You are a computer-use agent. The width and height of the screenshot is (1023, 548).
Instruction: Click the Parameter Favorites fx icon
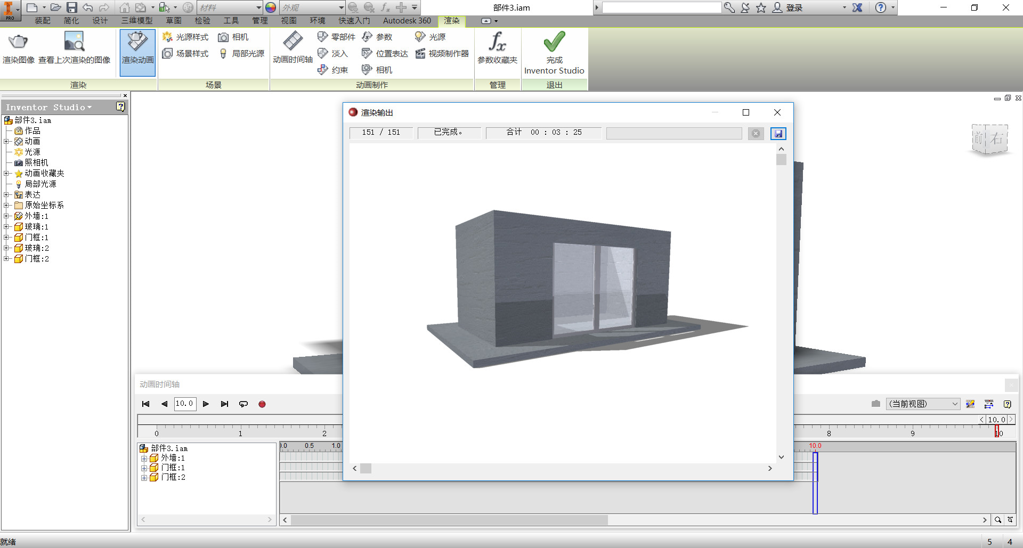coord(497,42)
